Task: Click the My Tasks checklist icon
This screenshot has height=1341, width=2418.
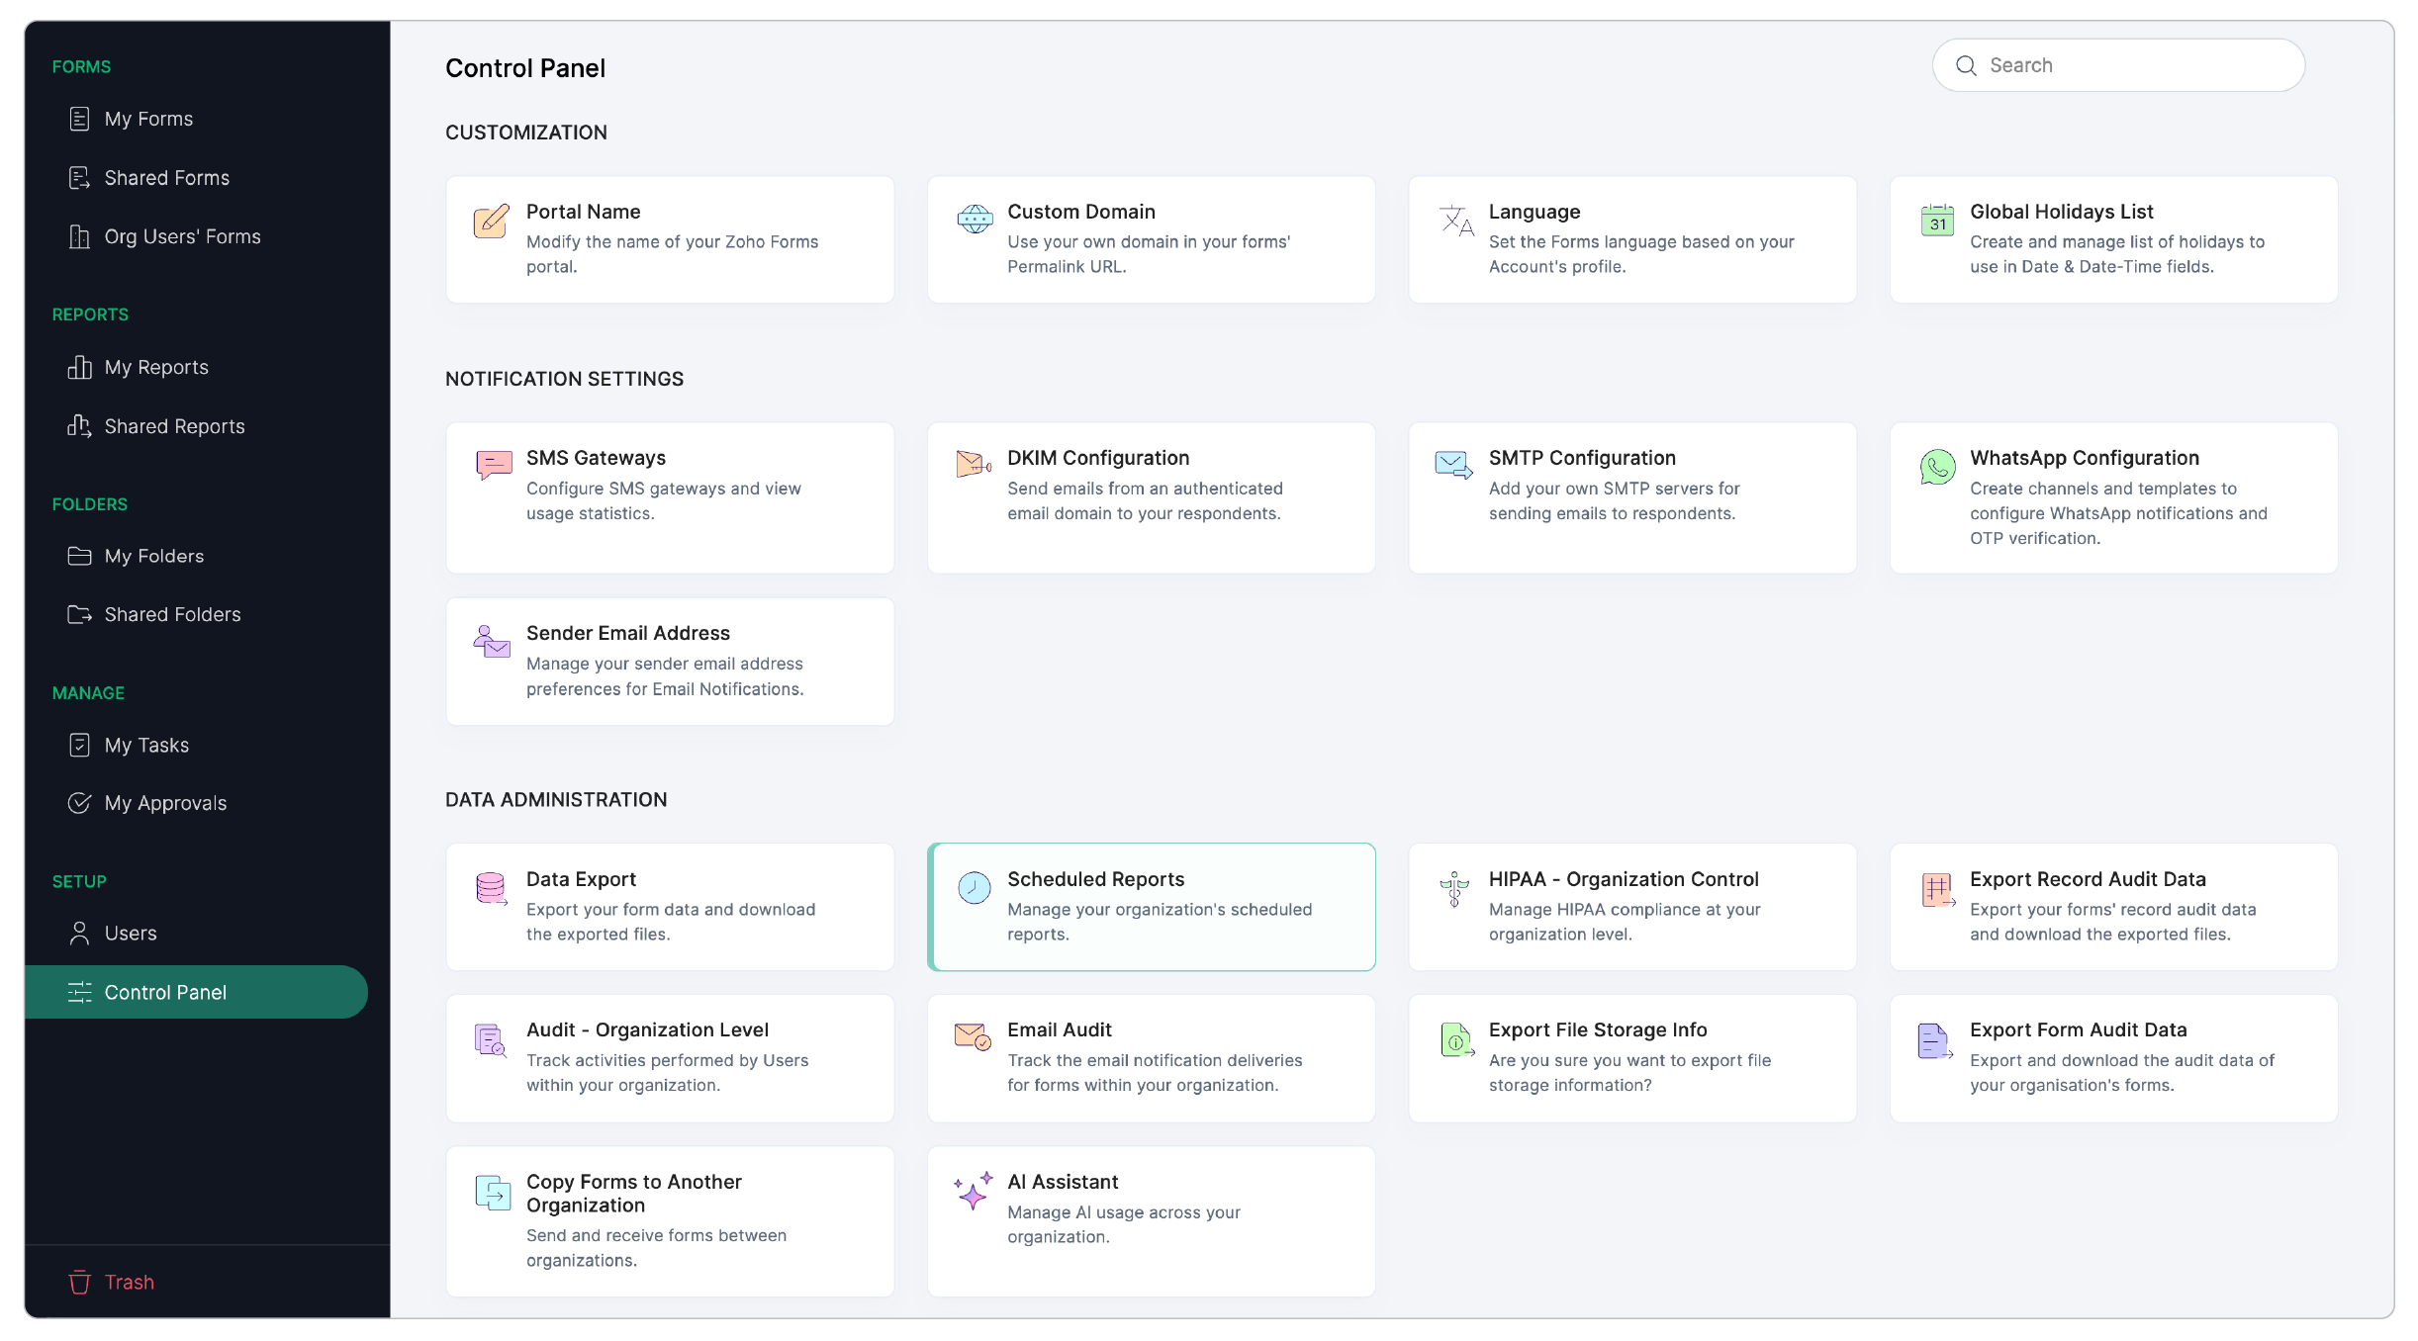Action: 80,745
